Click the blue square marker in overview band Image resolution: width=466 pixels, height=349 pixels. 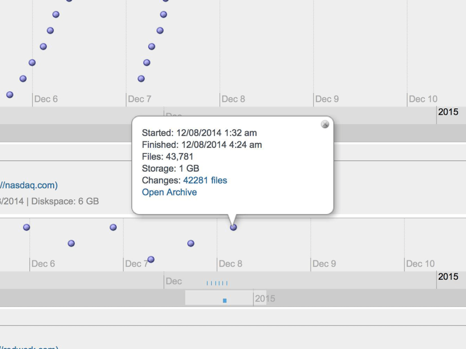point(225,301)
